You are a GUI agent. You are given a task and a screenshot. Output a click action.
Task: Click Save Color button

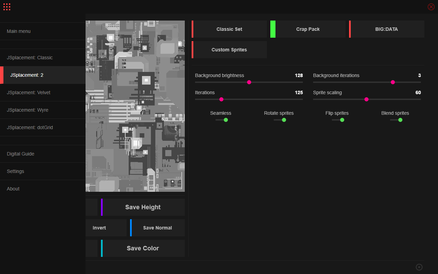(x=143, y=248)
